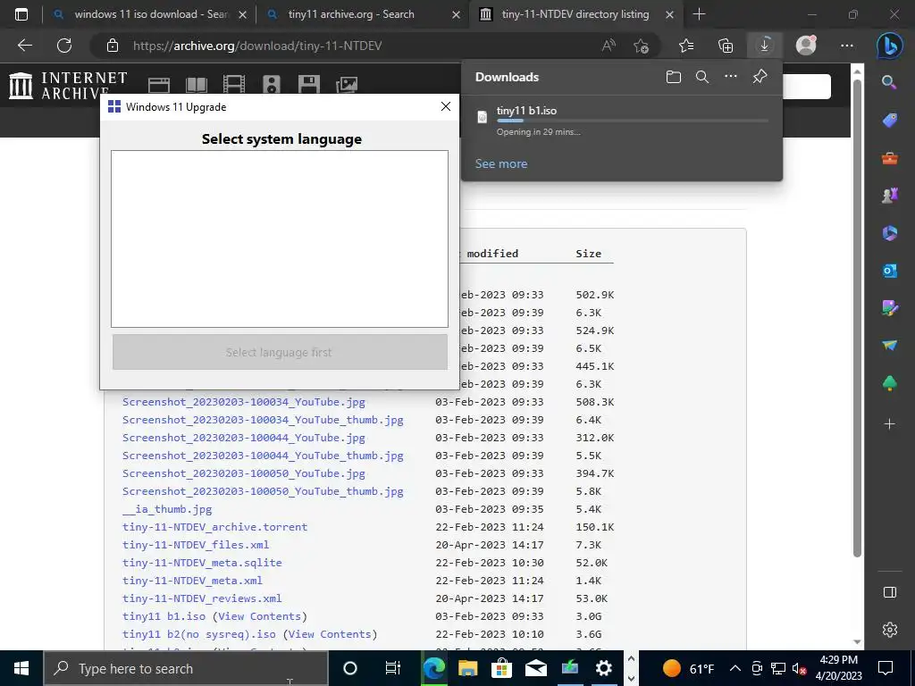The image size is (915, 686).
Task: Switch to tiny11 archive.org Search tab
Action: (x=363, y=14)
